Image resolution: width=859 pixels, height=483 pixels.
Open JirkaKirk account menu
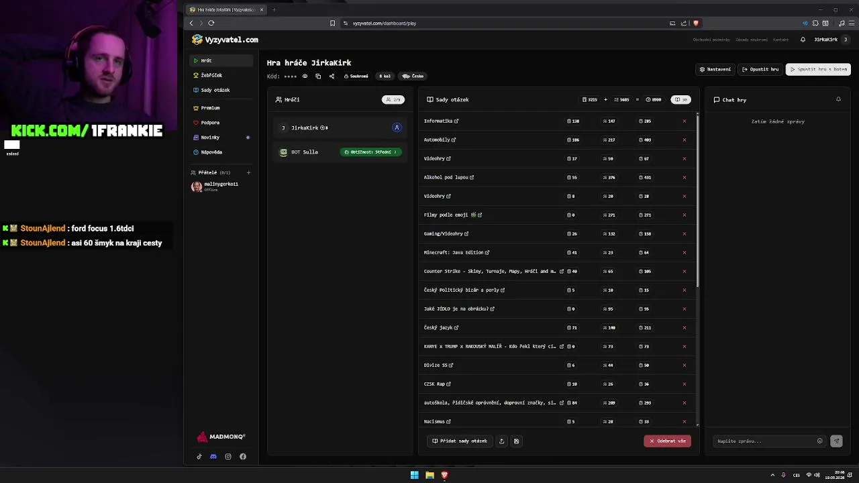click(831, 40)
